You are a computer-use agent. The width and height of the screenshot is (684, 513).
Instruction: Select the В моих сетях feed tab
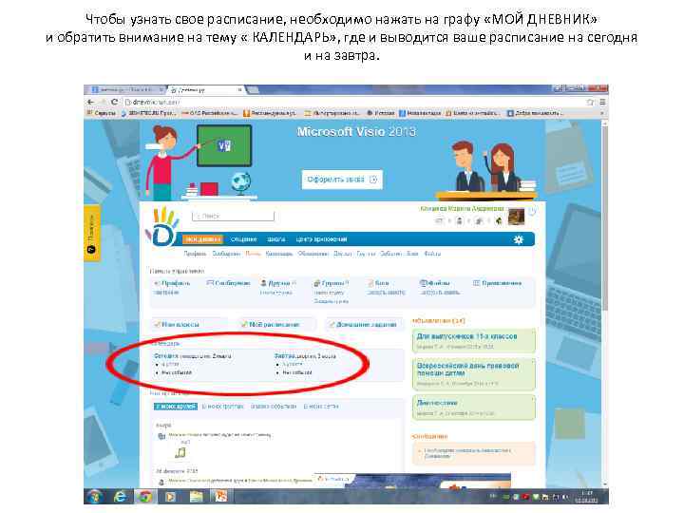click(321, 407)
